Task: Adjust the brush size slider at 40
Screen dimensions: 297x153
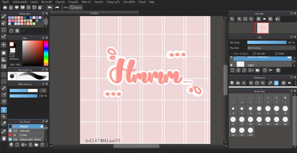Action: 24,90
